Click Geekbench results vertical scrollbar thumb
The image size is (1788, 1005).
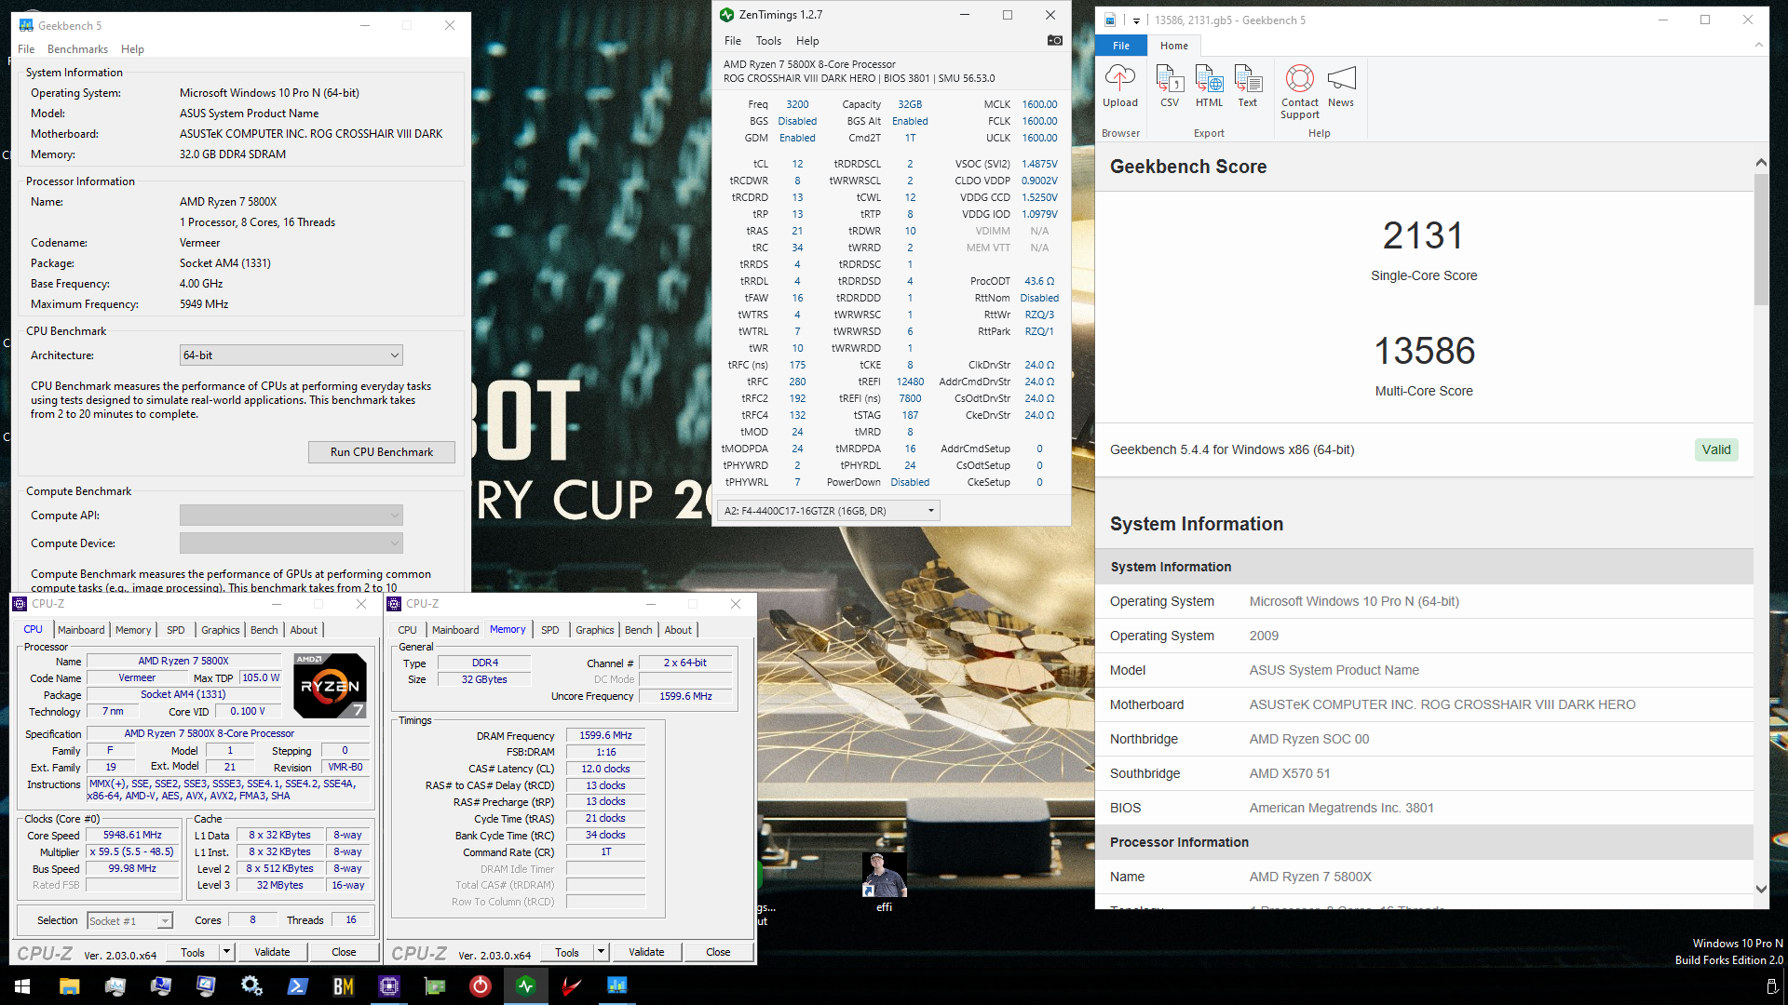[1760, 239]
